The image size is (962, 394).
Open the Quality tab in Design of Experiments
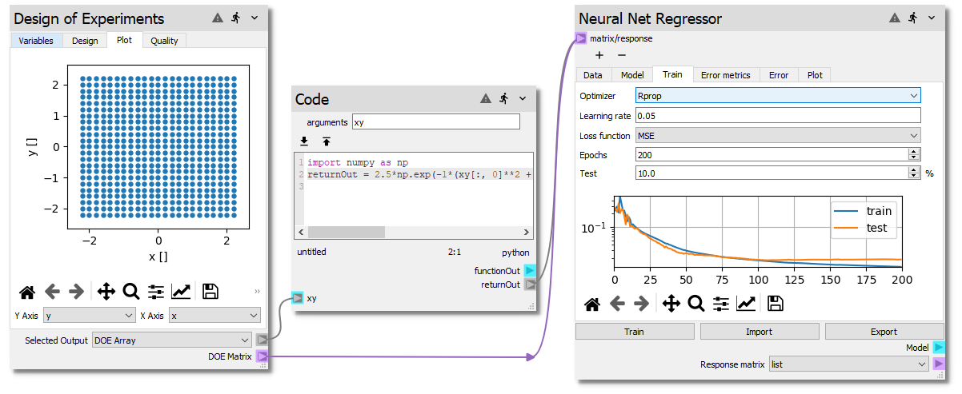click(164, 41)
